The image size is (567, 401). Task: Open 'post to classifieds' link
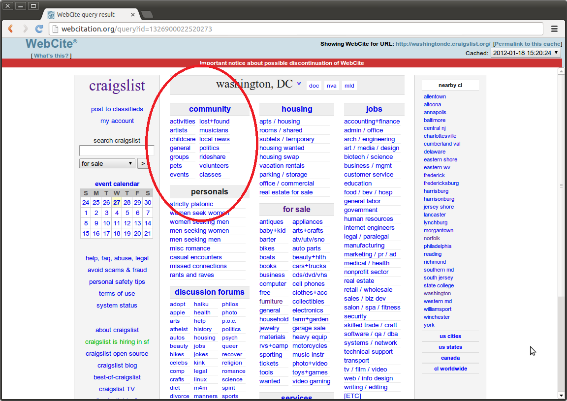tap(117, 109)
